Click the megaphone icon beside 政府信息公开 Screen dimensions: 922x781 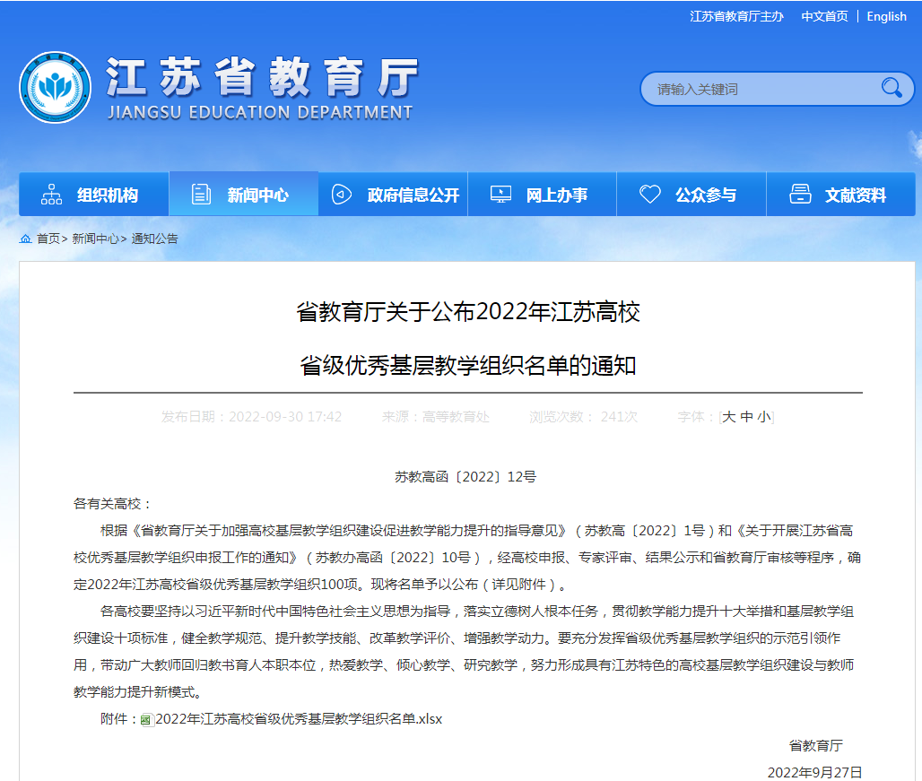pyautogui.click(x=342, y=195)
